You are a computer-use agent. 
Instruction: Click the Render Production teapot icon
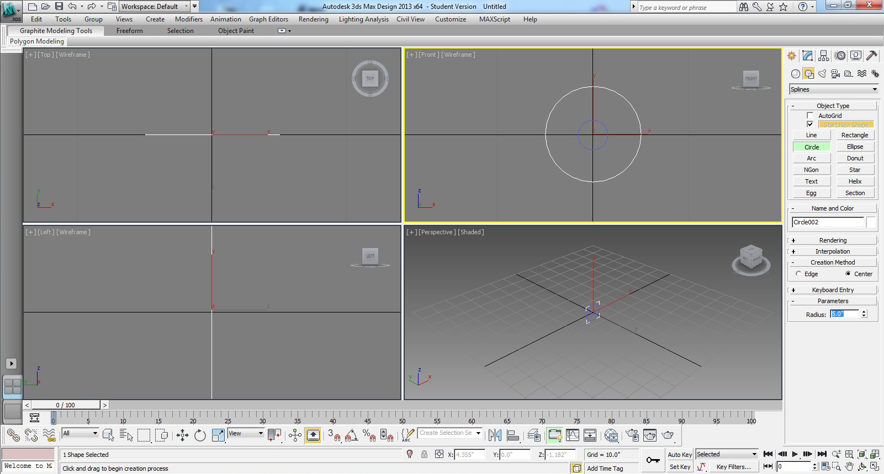668,435
